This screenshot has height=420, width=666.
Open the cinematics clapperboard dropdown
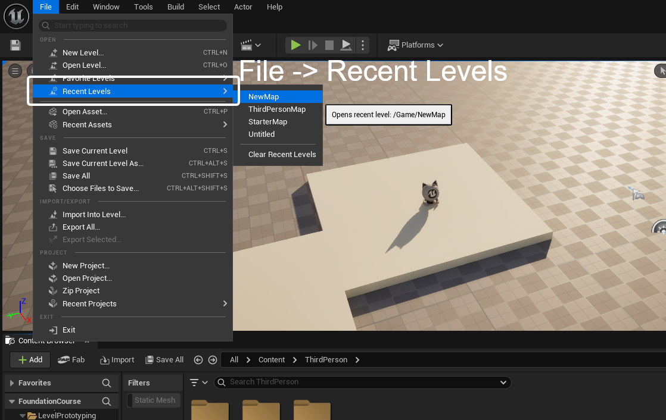[x=251, y=45]
